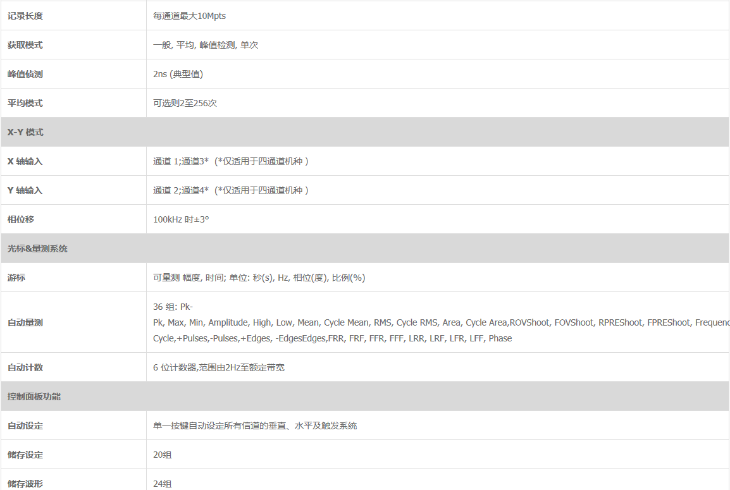730x490 pixels.
Task: Click the 100kHz 时±3° phase value
Action: coord(181,219)
